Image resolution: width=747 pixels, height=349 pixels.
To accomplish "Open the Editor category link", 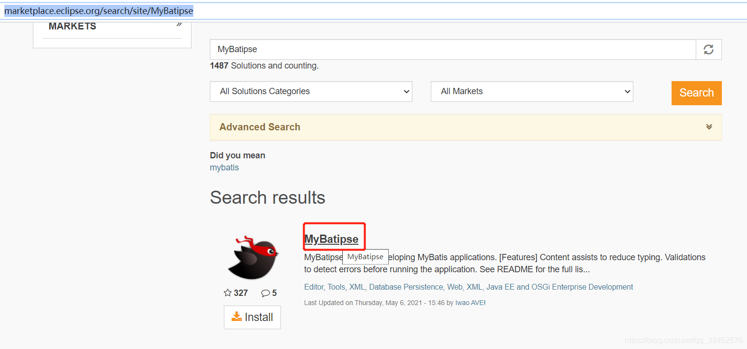I will tap(314, 287).
